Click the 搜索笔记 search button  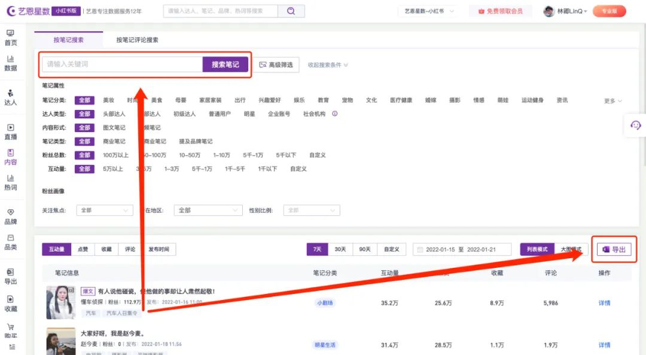coord(224,63)
